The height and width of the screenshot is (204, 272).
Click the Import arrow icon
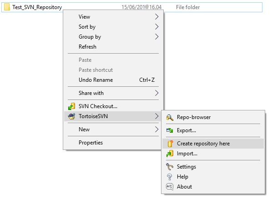point(170,154)
